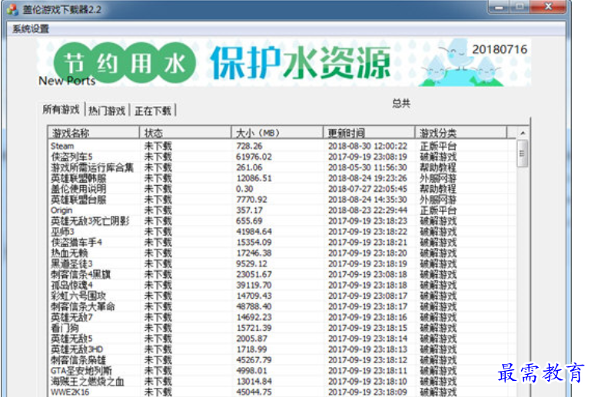Screen dimensions: 591x397
Task: Sort by the 更新时间 column header
Action: point(369,133)
